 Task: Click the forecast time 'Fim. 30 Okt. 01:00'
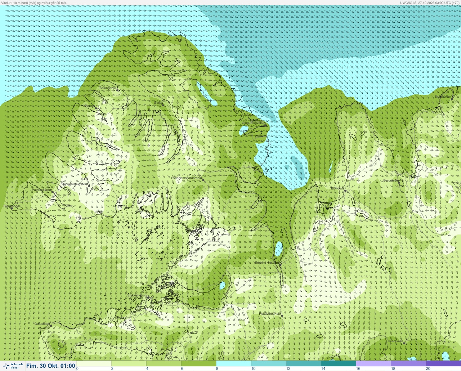[51, 366]
